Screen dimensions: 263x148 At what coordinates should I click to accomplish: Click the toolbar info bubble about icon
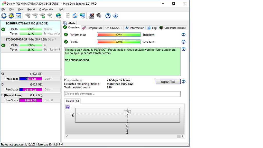pyautogui.click(x=115, y=16)
